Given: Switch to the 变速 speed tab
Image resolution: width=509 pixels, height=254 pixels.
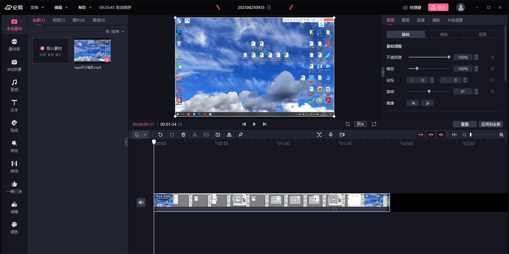Looking at the screenshot, I should (420, 20).
